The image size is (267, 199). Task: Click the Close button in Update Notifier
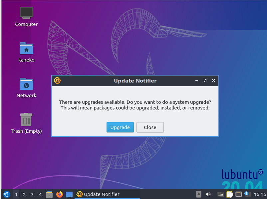click(150, 127)
